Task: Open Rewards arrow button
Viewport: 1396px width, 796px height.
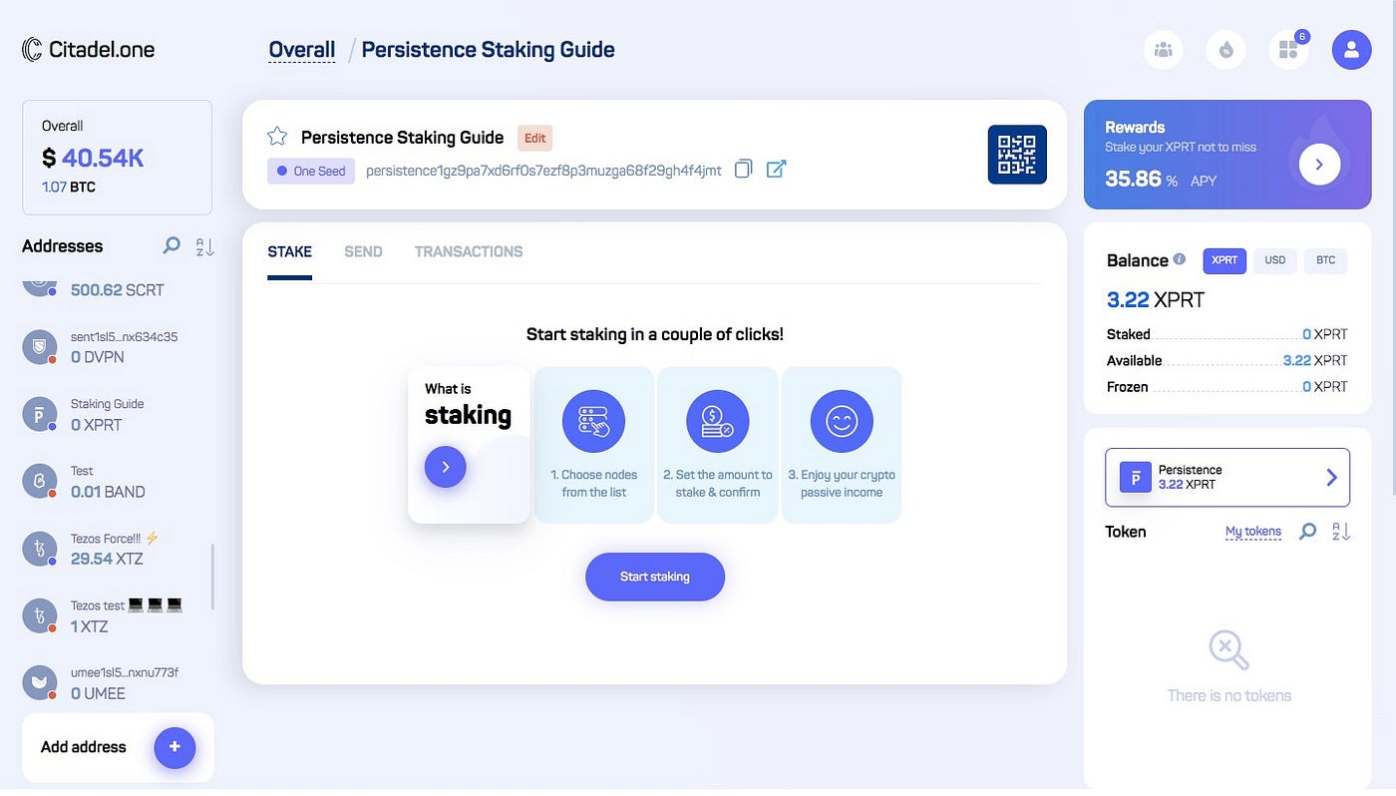Action: [x=1319, y=165]
